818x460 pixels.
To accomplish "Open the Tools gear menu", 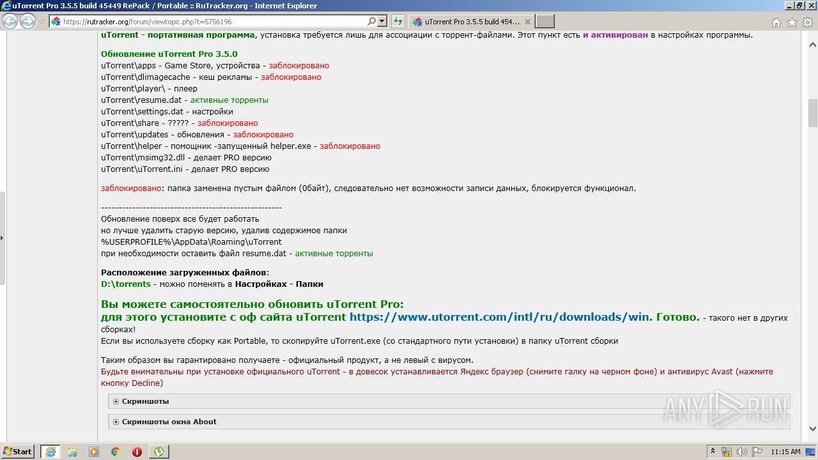I will point(807,22).
